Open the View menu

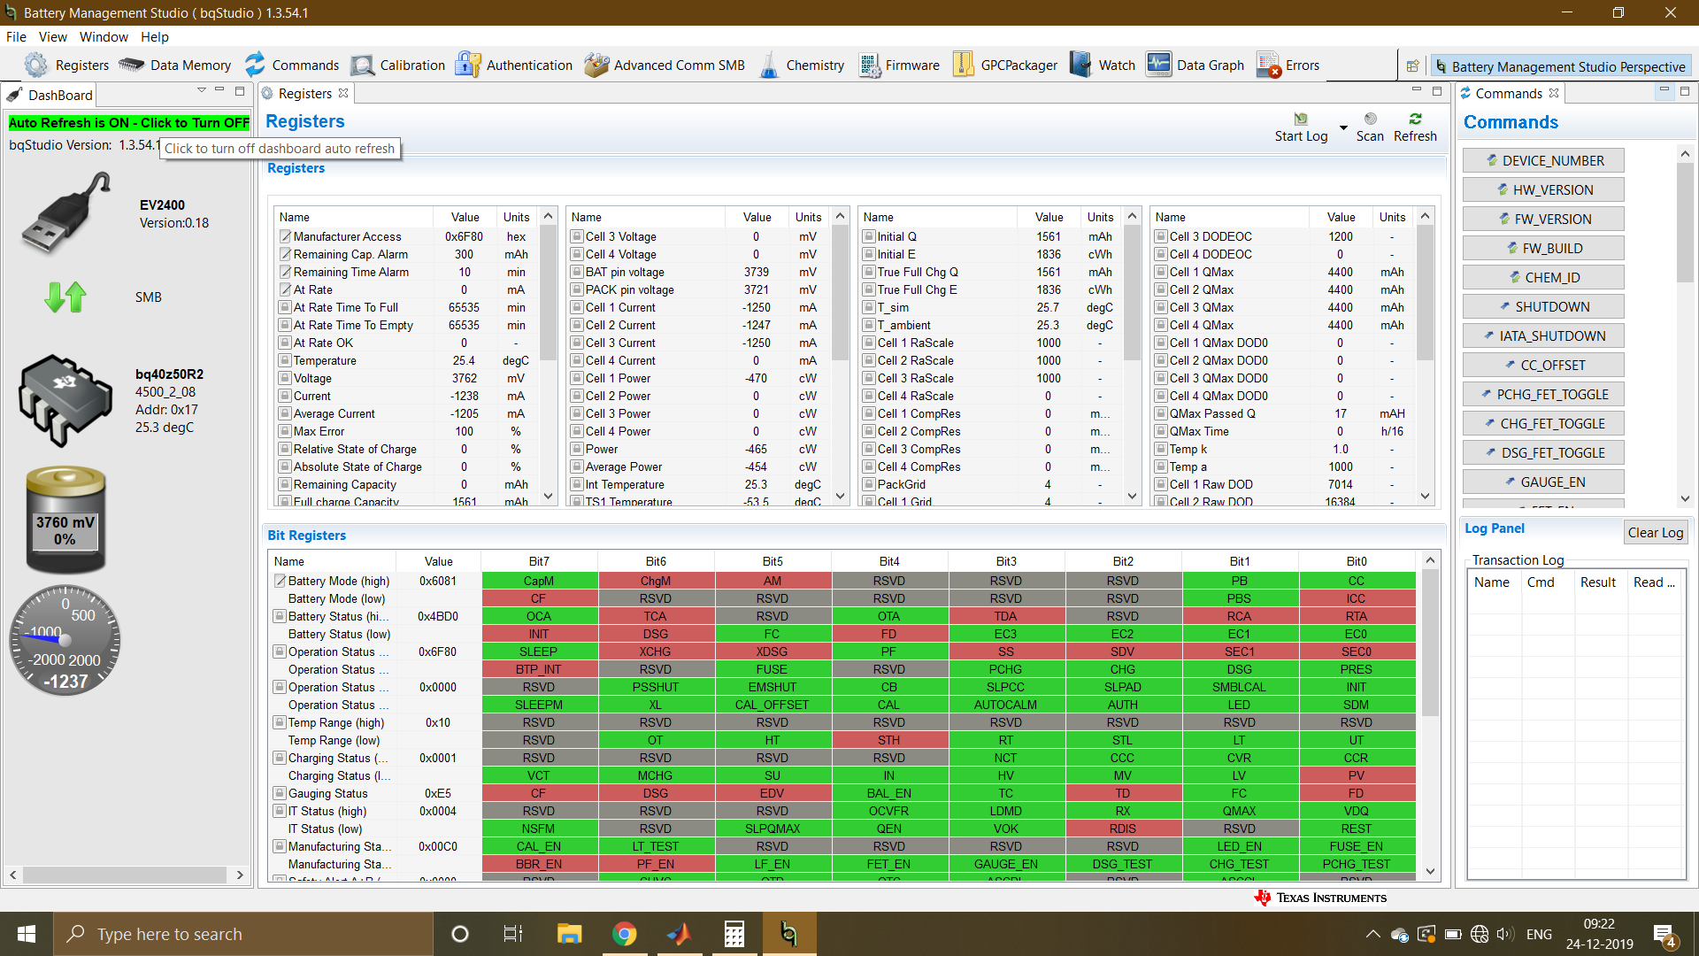click(x=52, y=36)
